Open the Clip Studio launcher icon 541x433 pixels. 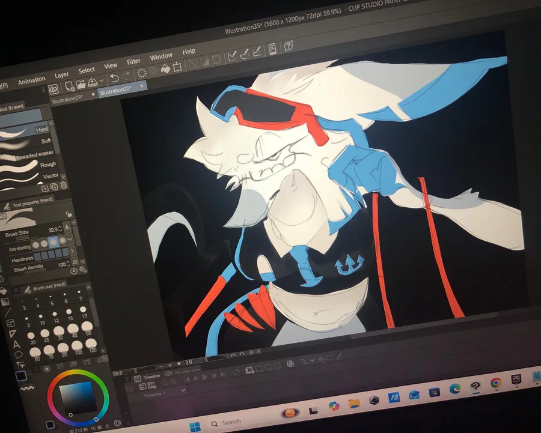pos(53,89)
